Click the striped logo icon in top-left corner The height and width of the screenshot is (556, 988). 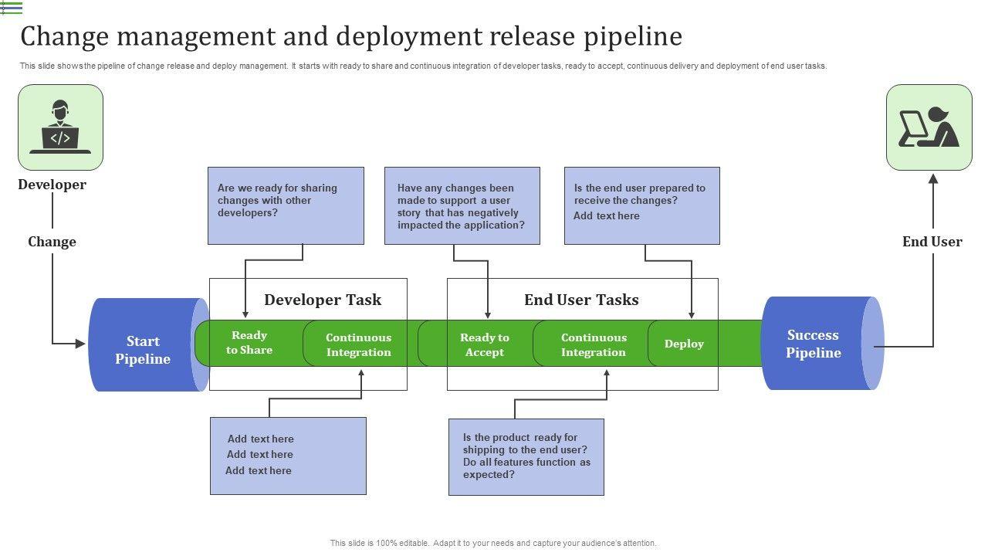(x=12, y=8)
